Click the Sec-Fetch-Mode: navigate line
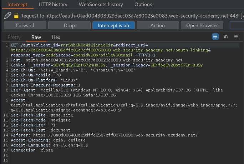 (41, 120)
